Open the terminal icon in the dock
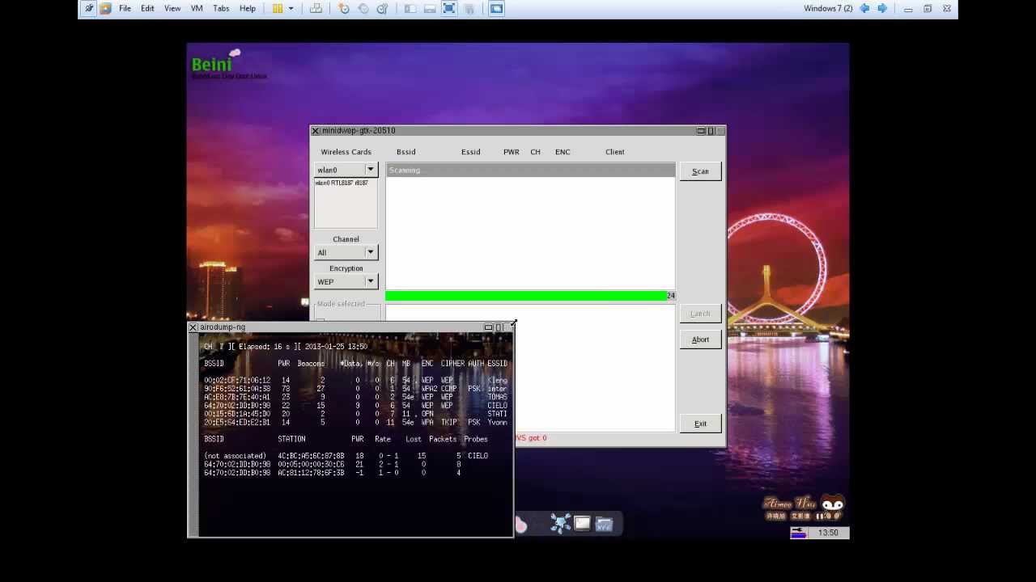1036x582 pixels. point(582,523)
